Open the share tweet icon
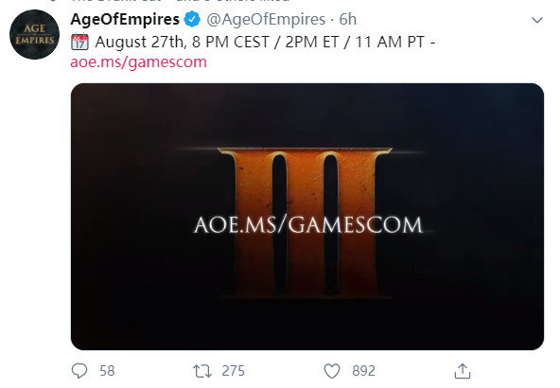 click(463, 371)
